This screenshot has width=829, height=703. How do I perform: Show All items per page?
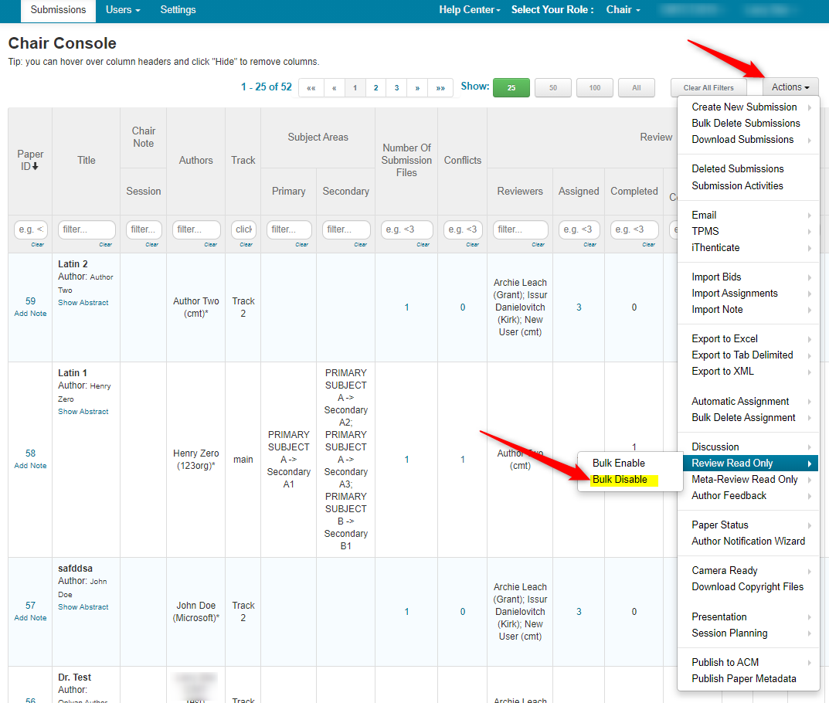[x=636, y=88]
